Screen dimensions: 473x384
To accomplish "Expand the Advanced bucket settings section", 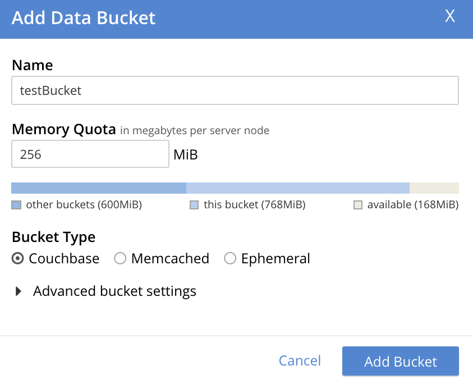I will (x=114, y=291).
